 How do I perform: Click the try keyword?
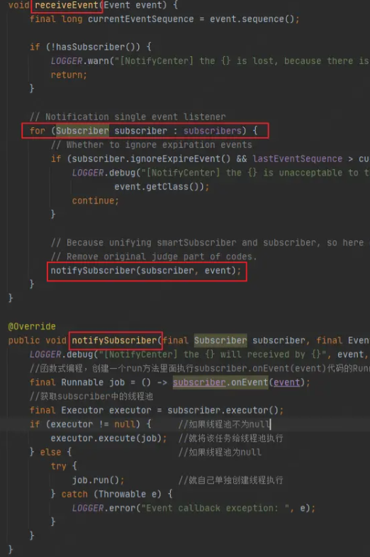coord(58,466)
